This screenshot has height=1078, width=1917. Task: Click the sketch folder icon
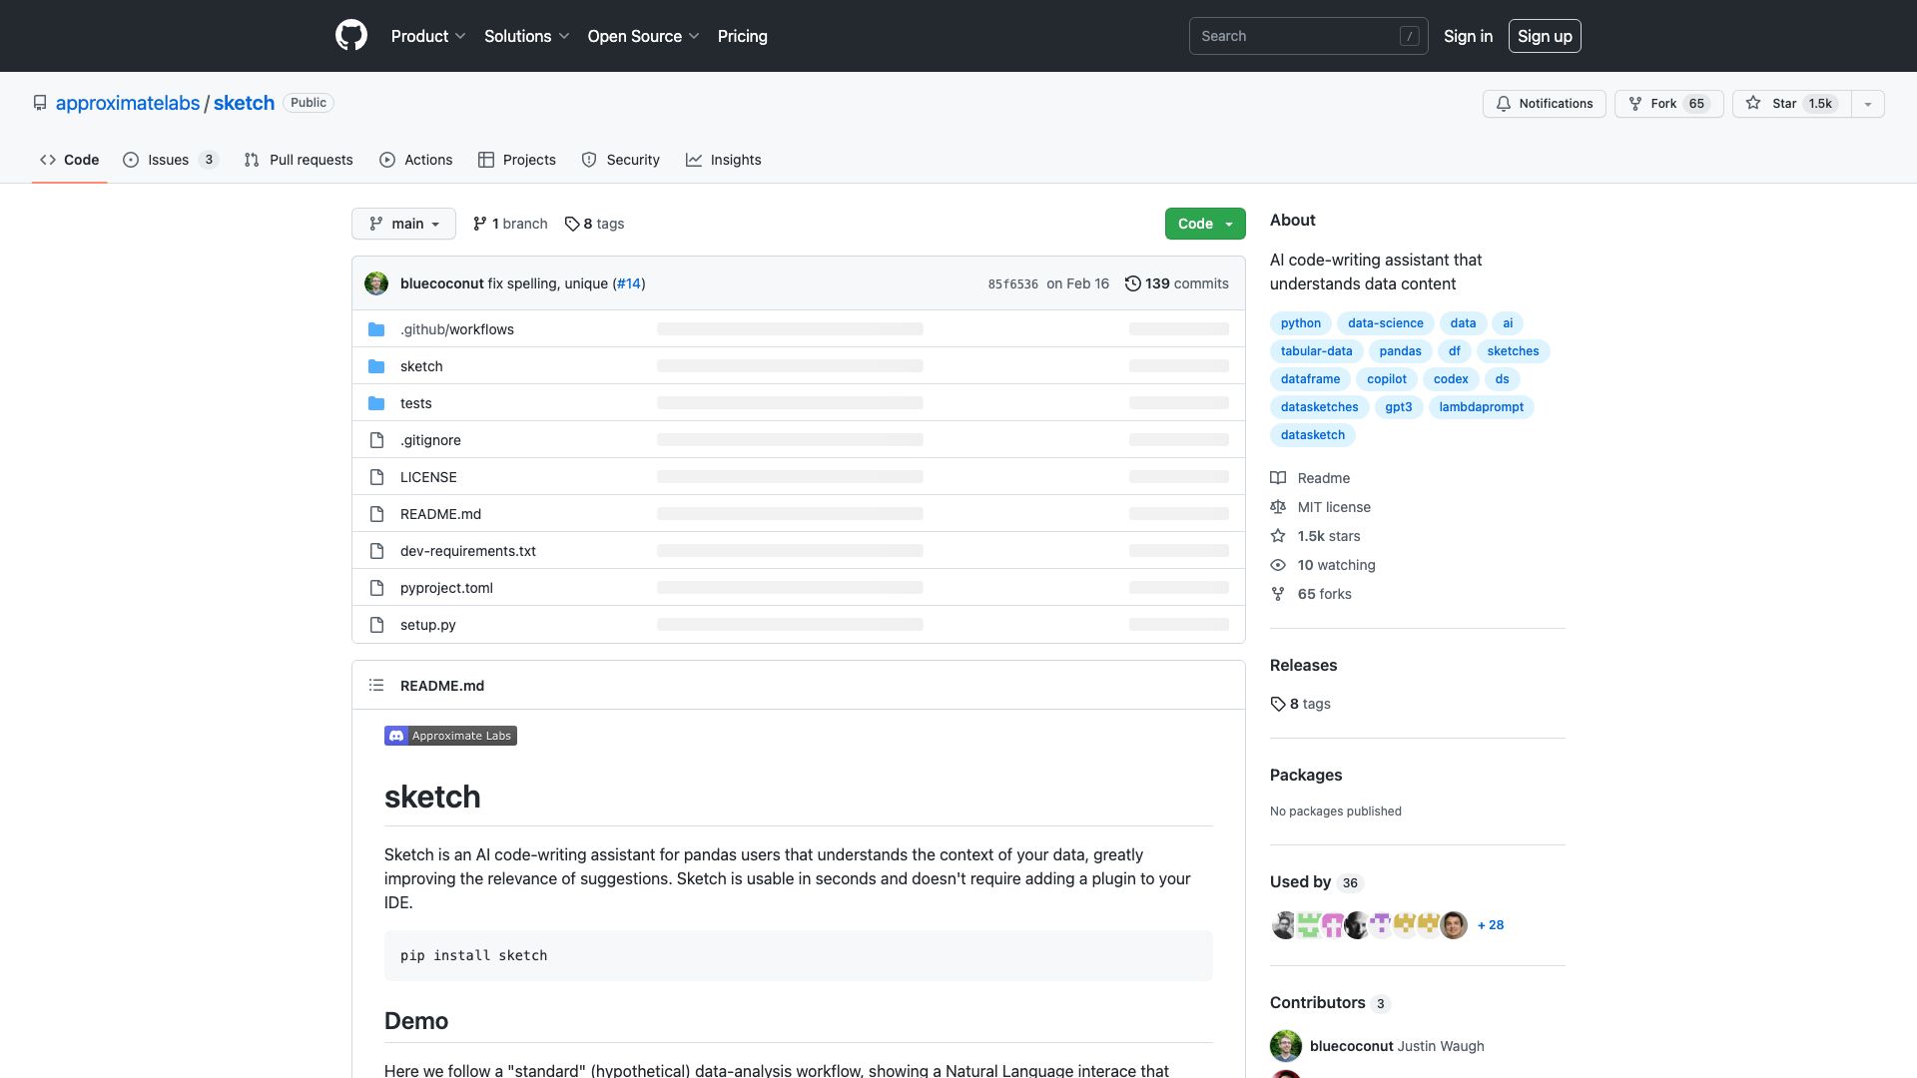pyautogui.click(x=376, y=366)
